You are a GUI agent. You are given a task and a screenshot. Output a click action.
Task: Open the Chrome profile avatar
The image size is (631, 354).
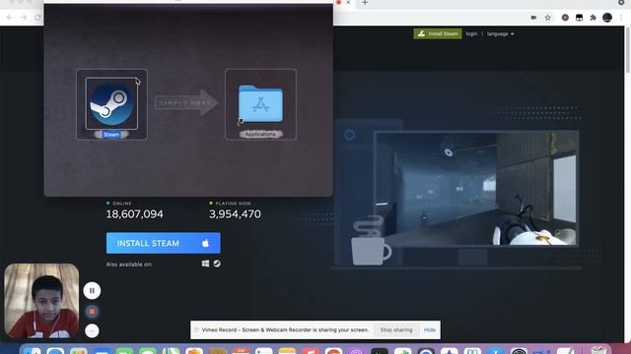click(x=607, y=18)
